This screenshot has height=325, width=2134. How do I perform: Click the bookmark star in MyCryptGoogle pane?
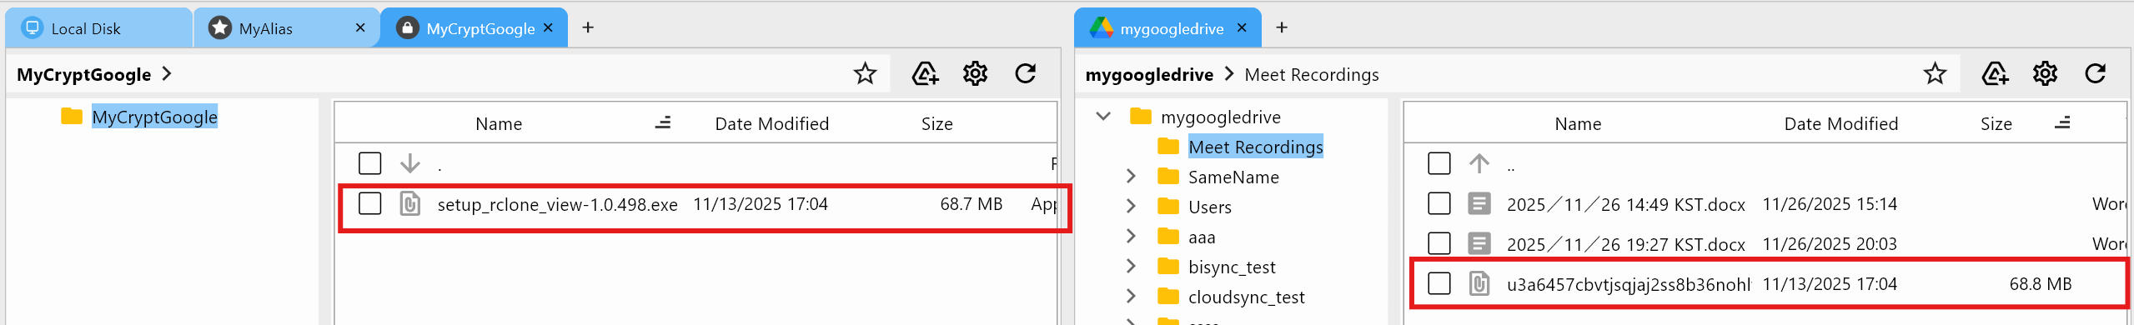[x=865, y=74]
